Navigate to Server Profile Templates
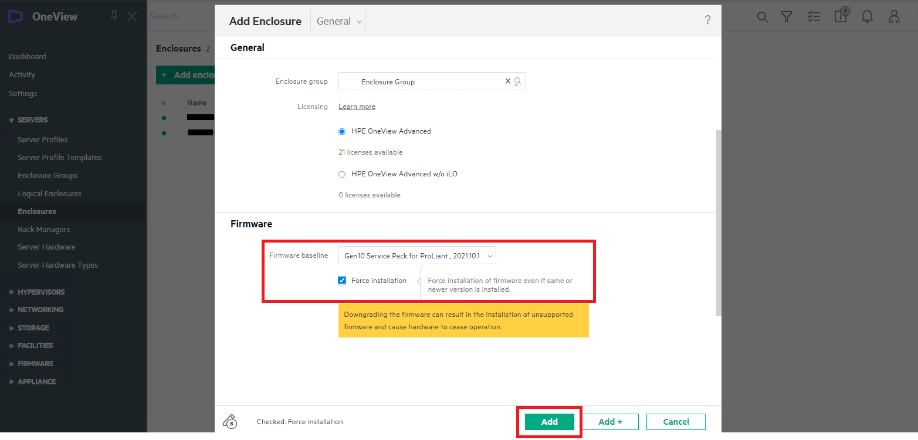Viewport: 918px width, 440px height. (x=59, y=158)
